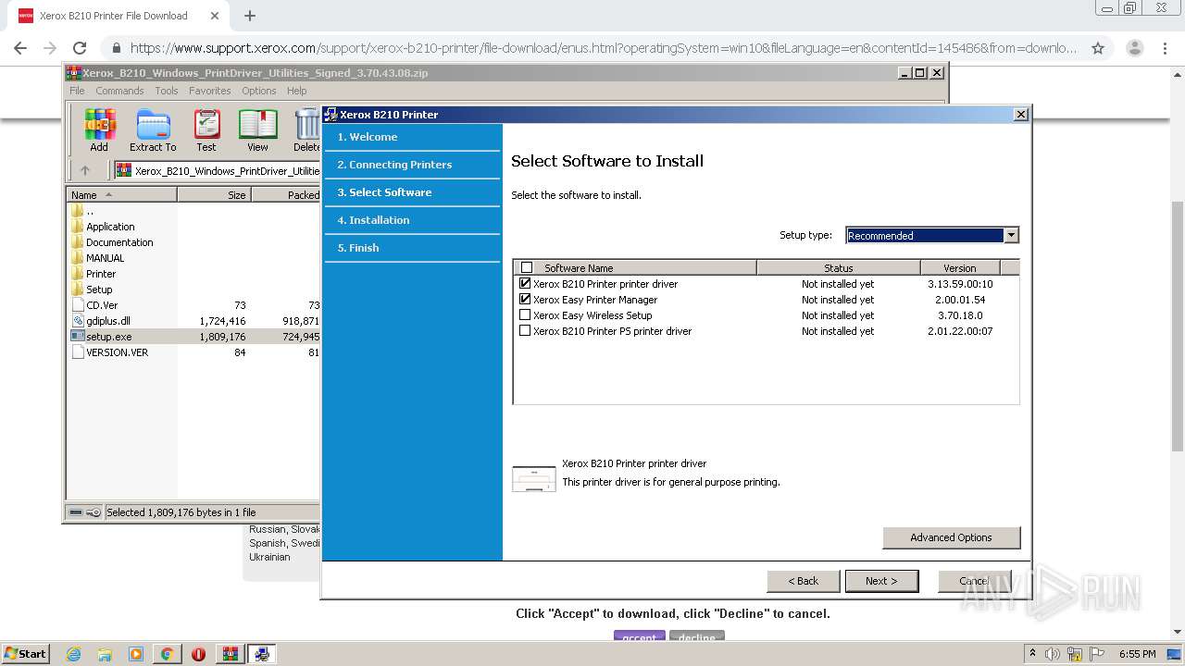
Task: Open the Chrome taskbar icon
Action: tap(167, 654)
